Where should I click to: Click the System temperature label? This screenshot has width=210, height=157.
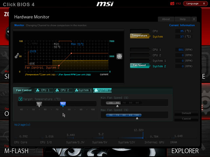point(158,37)
